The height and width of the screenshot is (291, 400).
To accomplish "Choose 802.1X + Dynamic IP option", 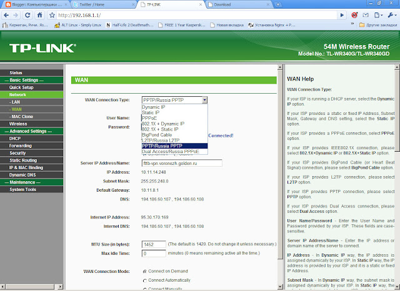I will (x=174, y=124).
